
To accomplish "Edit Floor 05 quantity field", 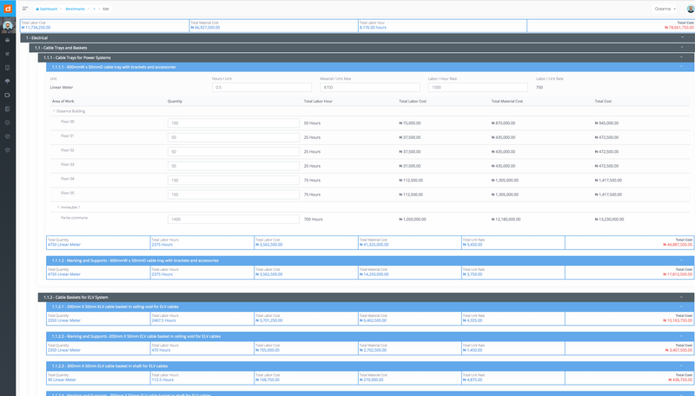I will (x=234, y=195).
